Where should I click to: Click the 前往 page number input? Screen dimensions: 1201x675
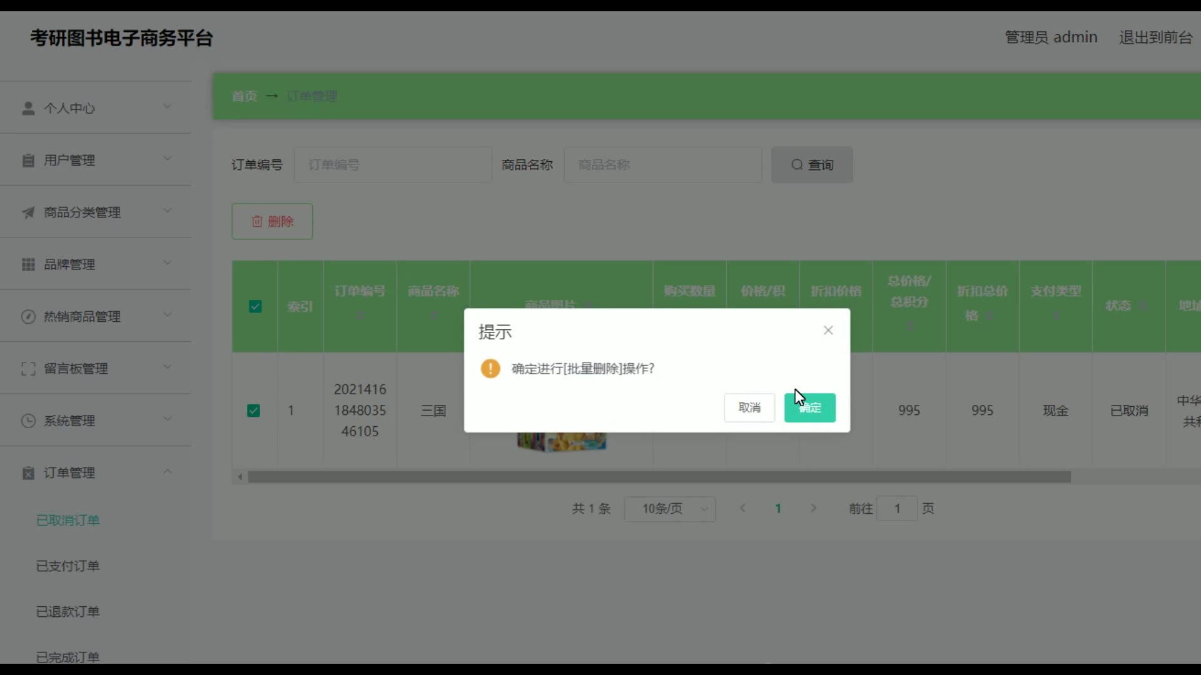click(897, 509)
